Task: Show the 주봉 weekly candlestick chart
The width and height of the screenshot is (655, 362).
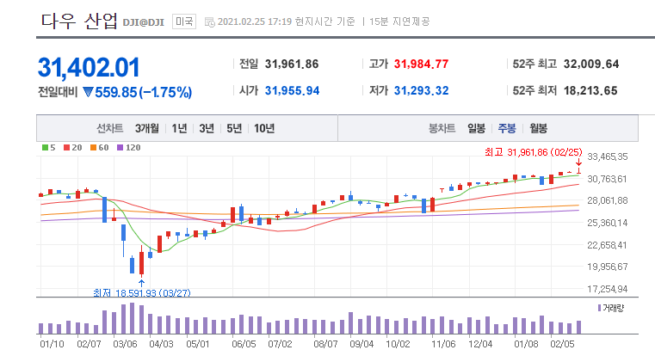Action: [507, 128]
